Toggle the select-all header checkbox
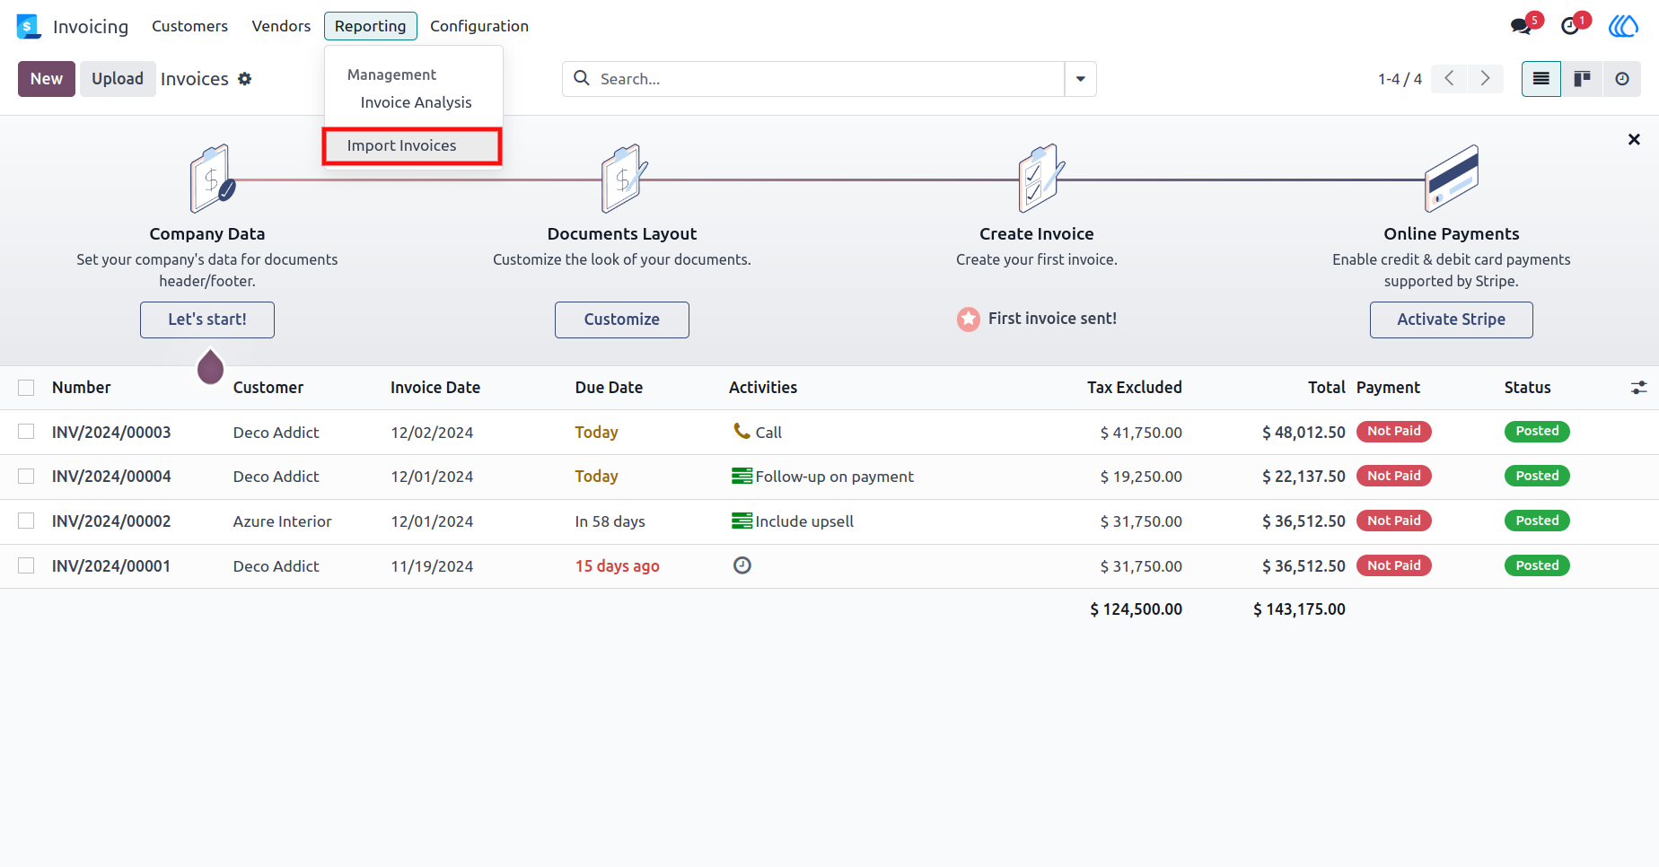 pyautogui.click(x=26, y=388)
